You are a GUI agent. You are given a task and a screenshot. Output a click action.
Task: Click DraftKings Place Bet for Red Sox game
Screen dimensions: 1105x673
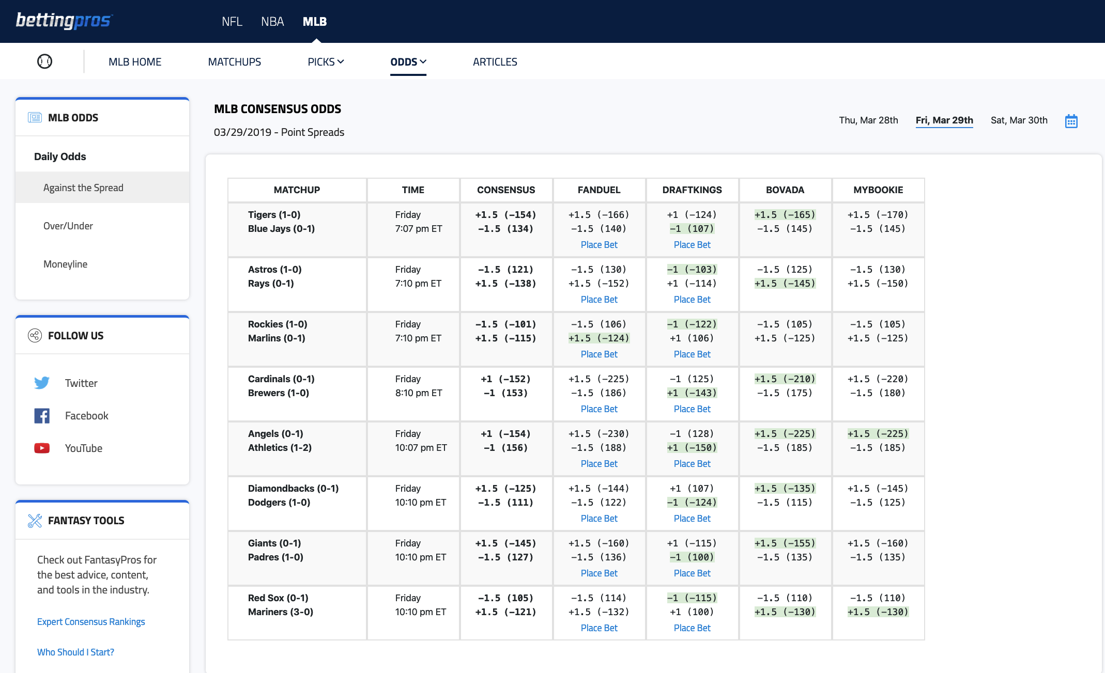click(692, 628)
